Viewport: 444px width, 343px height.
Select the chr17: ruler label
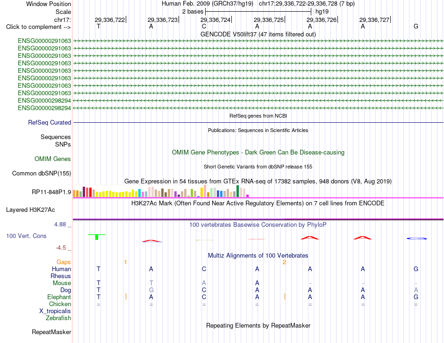coord(62,20)
